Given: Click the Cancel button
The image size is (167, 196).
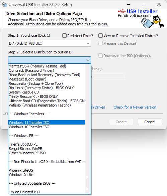Looking at the screenshot, I should 150,122.
